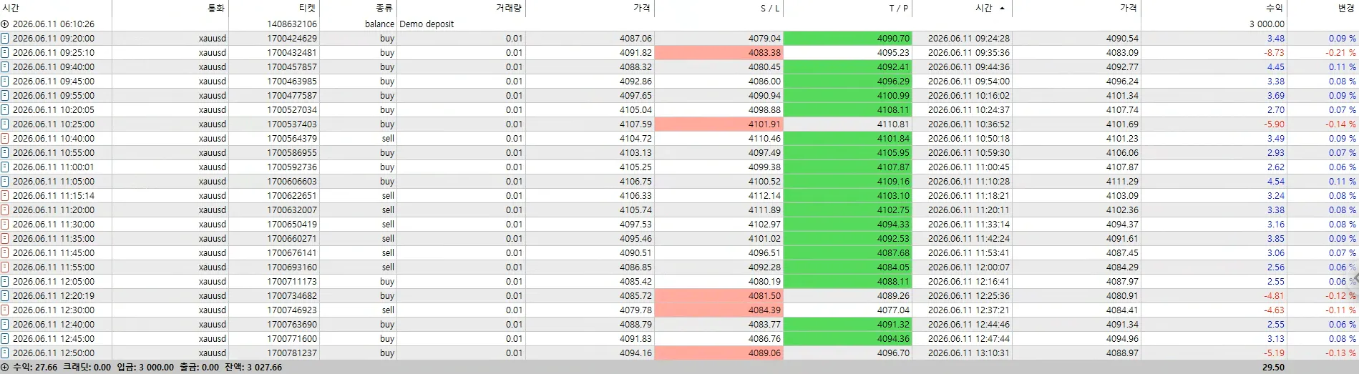
Task: Click the balance amount 3 000.00 in 수익 column
Action: pos(1267,24)
